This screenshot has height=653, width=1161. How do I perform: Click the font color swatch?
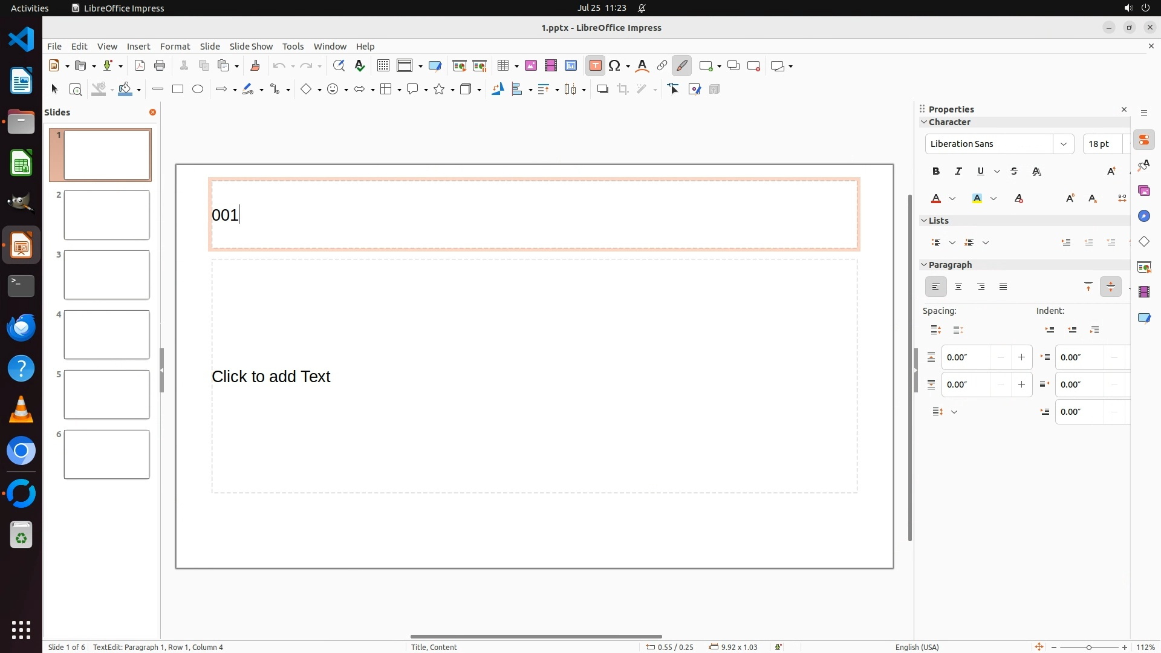[937, 199]
